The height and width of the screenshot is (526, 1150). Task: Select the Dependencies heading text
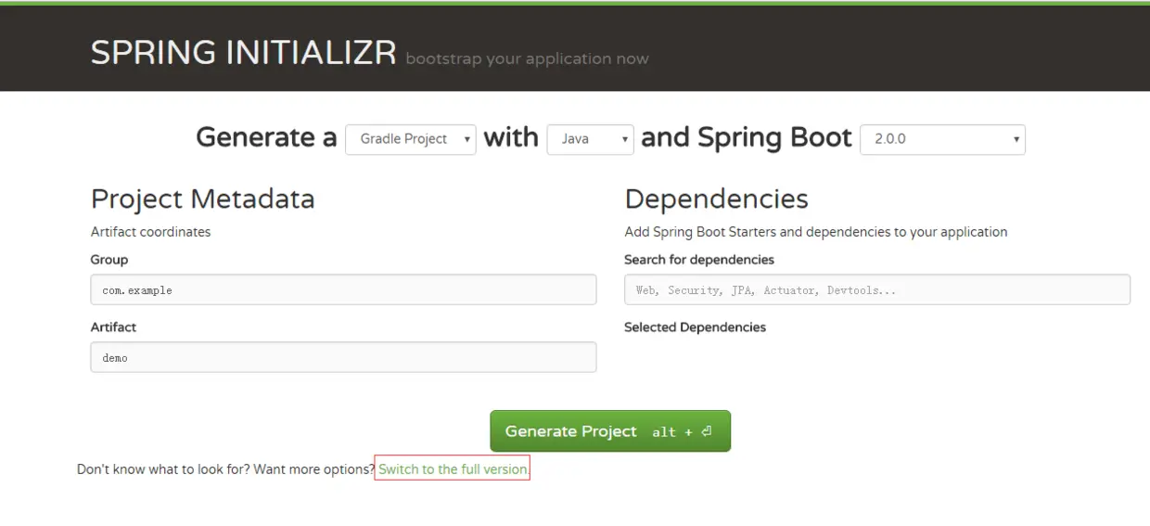(x=716, y=199)
